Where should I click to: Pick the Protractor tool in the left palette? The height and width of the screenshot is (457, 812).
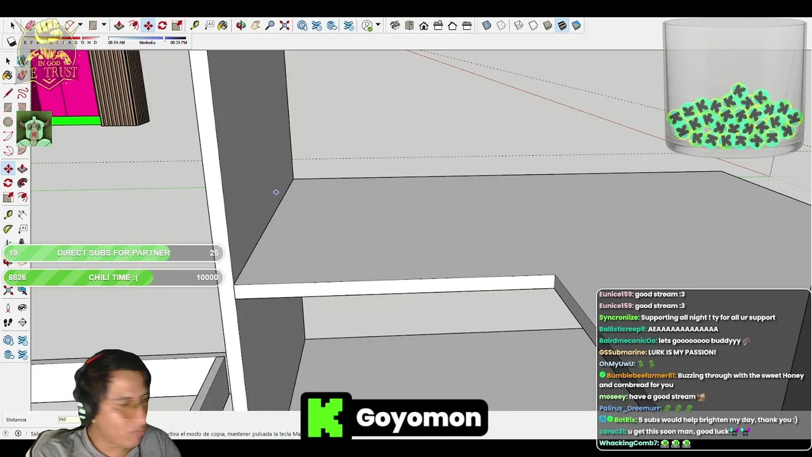[x=8, y=228]
